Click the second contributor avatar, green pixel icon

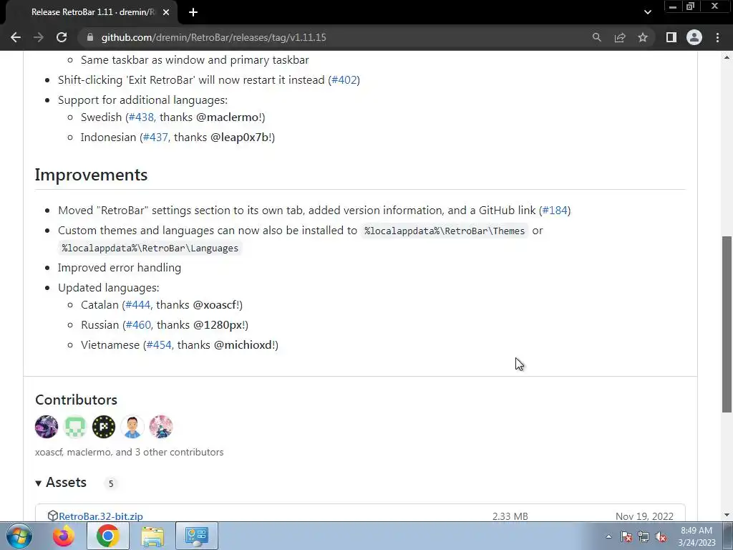(x=75, y=427)
